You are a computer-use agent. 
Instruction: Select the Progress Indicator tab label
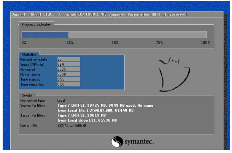pos(36,24)
